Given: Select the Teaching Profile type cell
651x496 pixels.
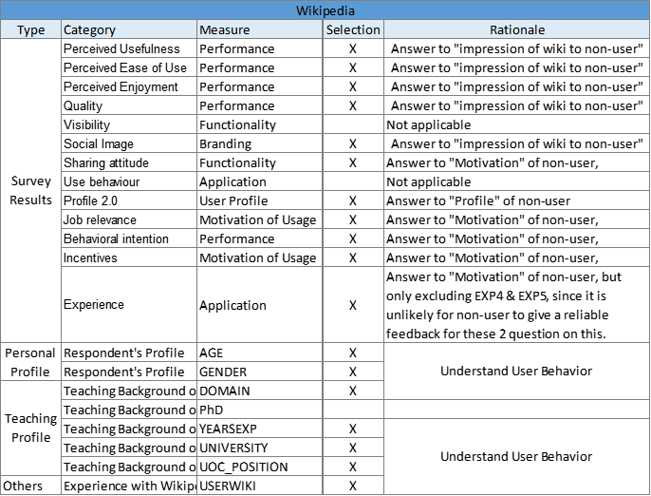Looking at the screenshot, I should click(30, 429).
